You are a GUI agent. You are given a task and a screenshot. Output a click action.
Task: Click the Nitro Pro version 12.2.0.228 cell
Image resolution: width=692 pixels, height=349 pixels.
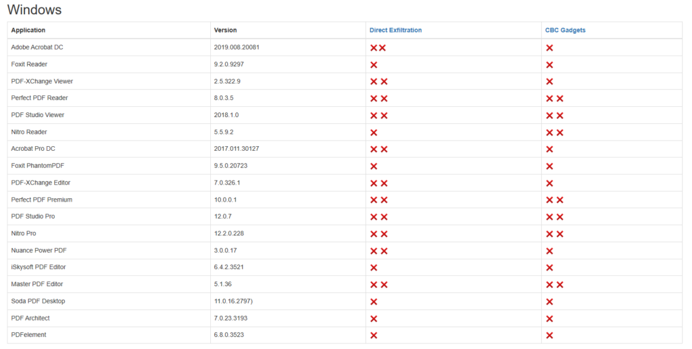[228, 233]
